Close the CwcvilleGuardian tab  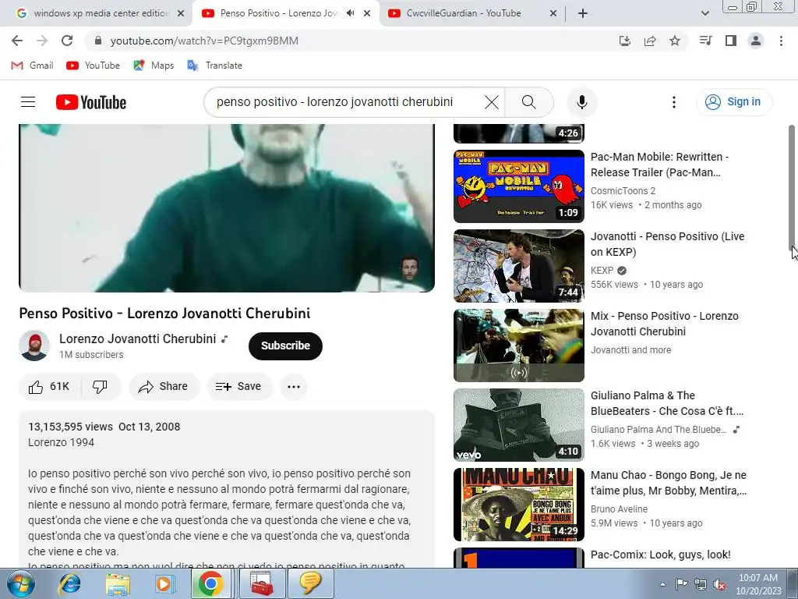tap(553, 13)
